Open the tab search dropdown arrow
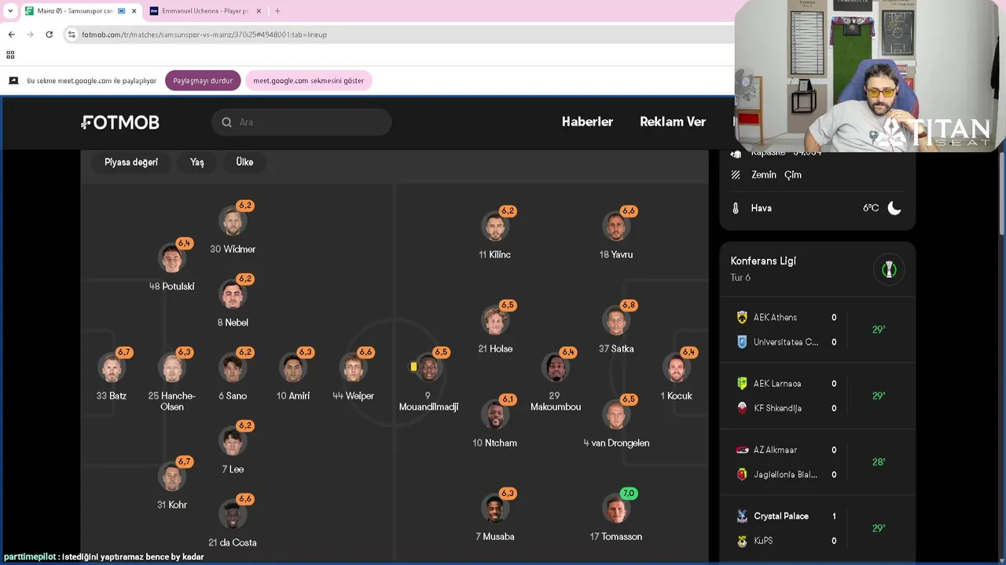The height and width of the screenshot is (565, 1006). [9, 11]
